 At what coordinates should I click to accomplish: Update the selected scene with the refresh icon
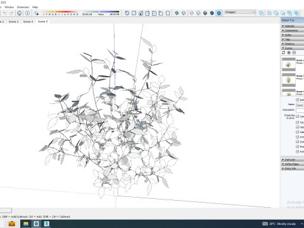(284, 53)
